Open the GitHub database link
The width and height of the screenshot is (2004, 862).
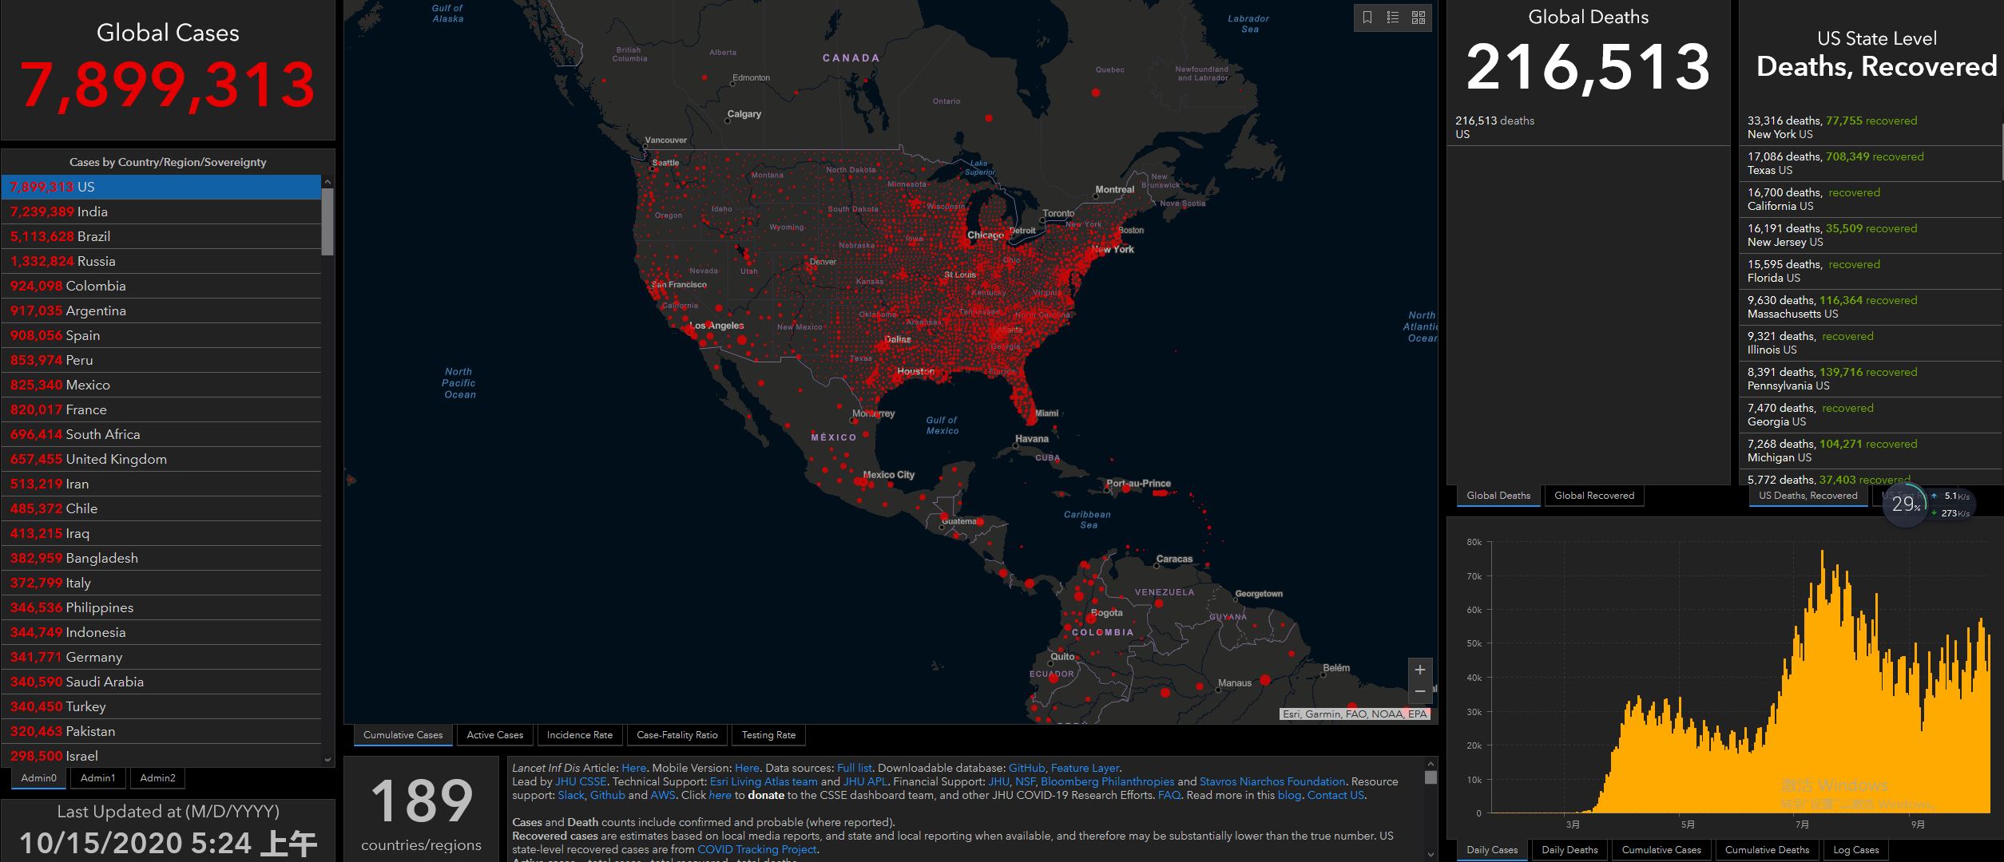click(x=1026, y=768)
